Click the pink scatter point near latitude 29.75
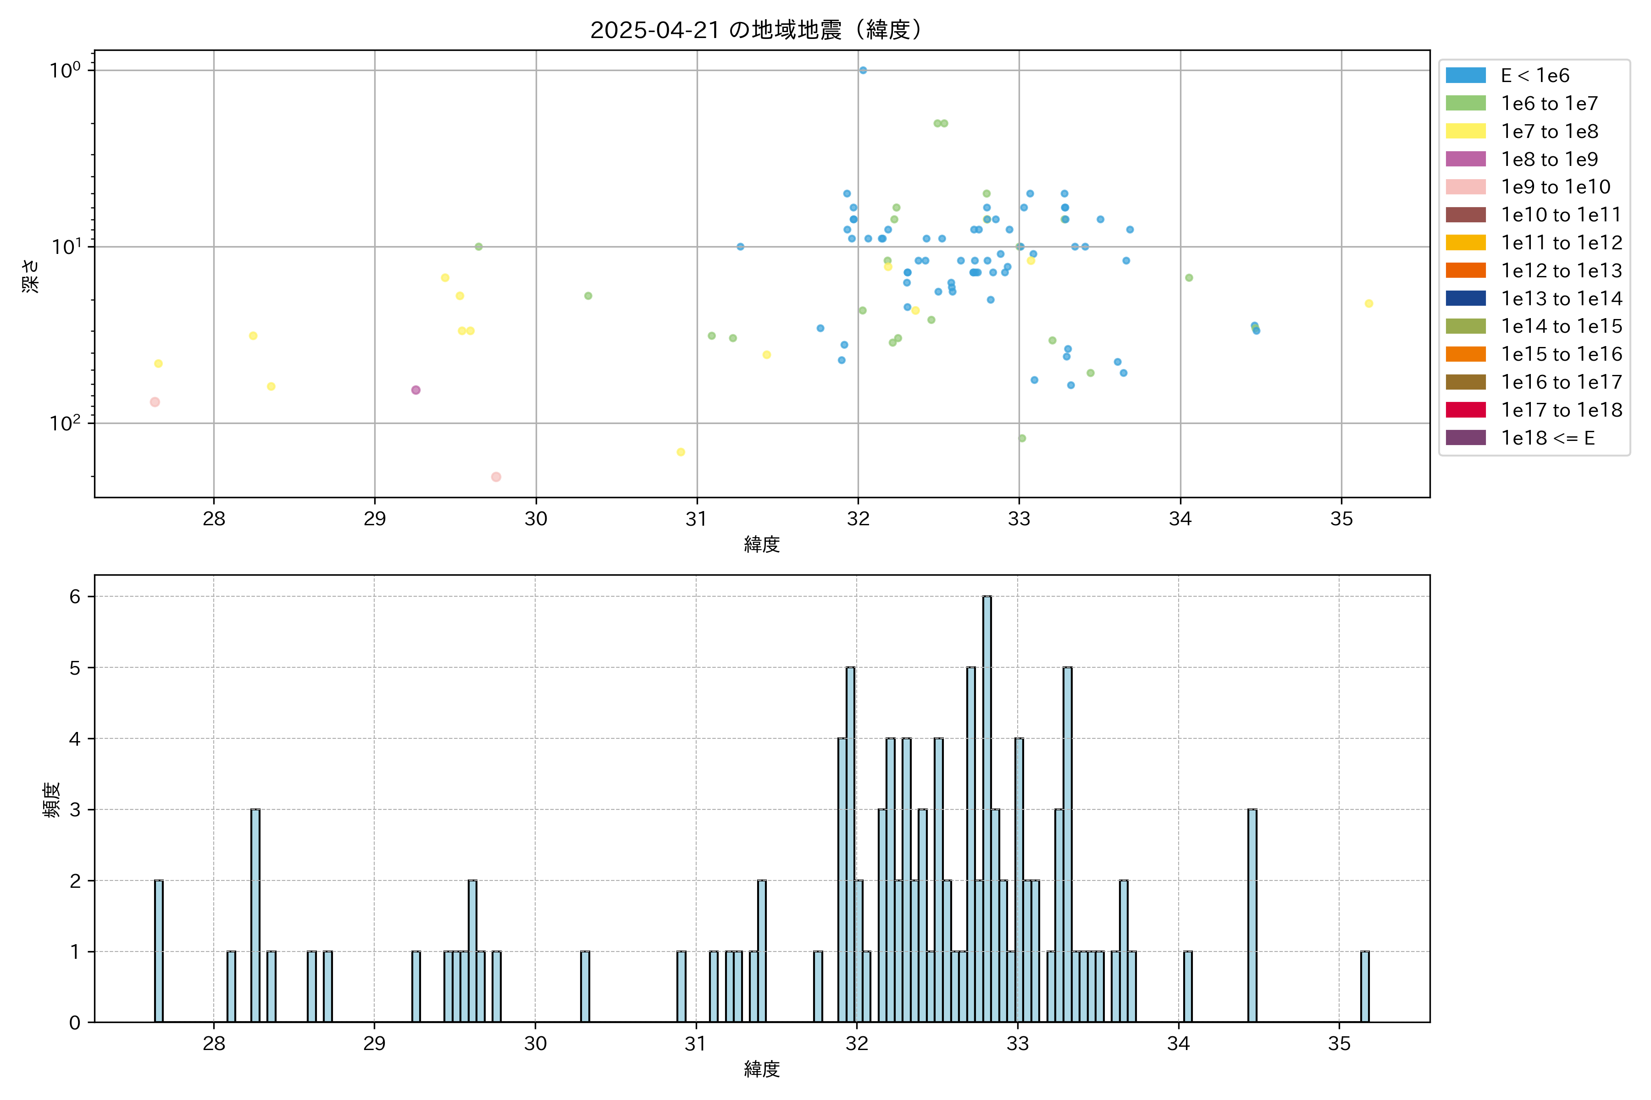 tap(496, 477)
